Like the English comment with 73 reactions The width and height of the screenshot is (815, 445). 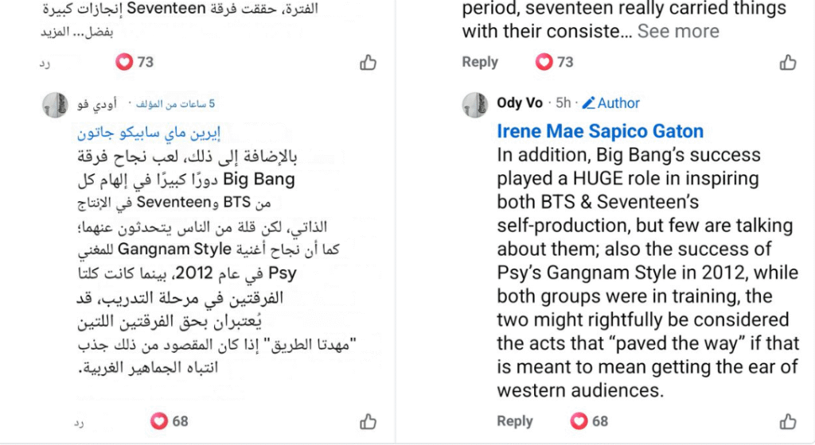pyautogui.click(x=787, y=63)
